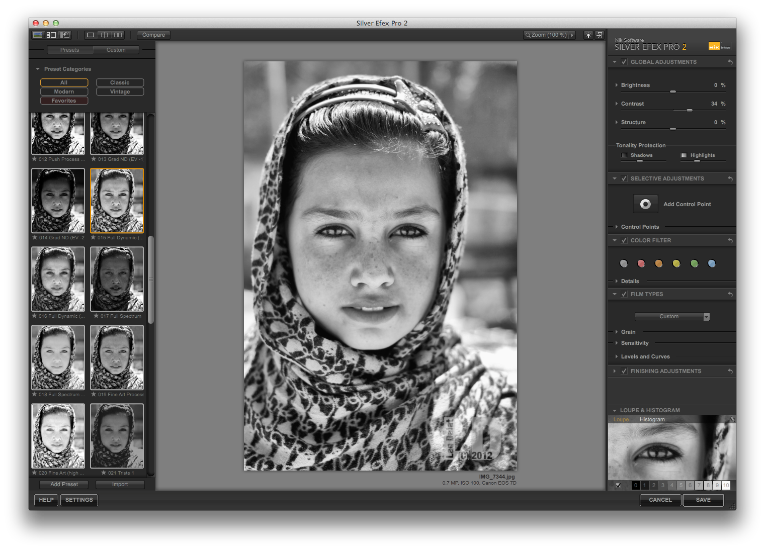Image resolution: width=765 pixels, height=550 pixels.
Task: Disable the Color Filter checkbox
Action: point(624,241)
